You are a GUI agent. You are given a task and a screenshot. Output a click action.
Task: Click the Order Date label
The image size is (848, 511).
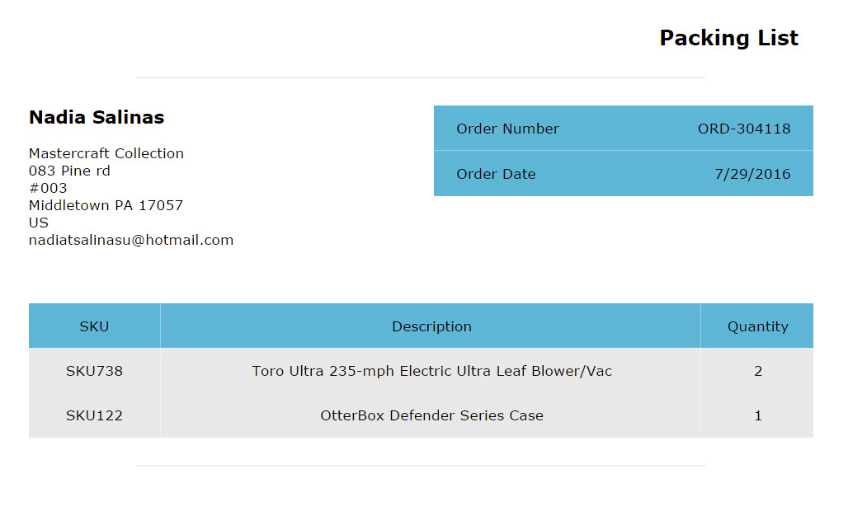click(x=496, y=174)
